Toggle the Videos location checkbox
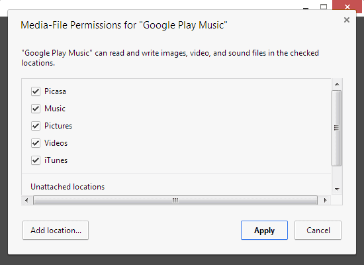Screen dimensions: 364x265 [x=36, y=143]
